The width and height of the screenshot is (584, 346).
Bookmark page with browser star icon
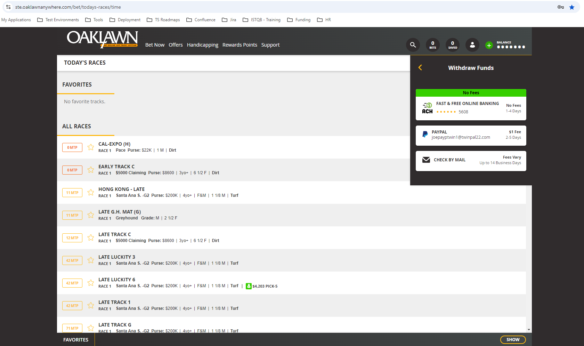[572, 7]
